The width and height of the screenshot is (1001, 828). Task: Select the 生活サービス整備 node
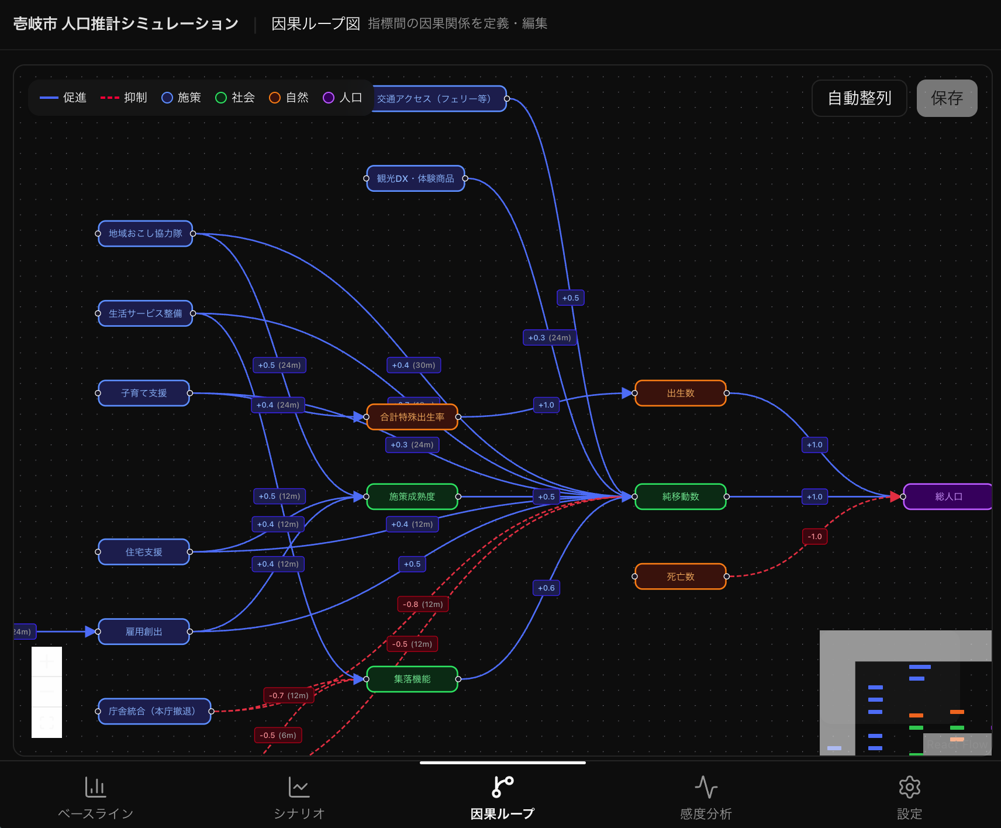point(145,313)
